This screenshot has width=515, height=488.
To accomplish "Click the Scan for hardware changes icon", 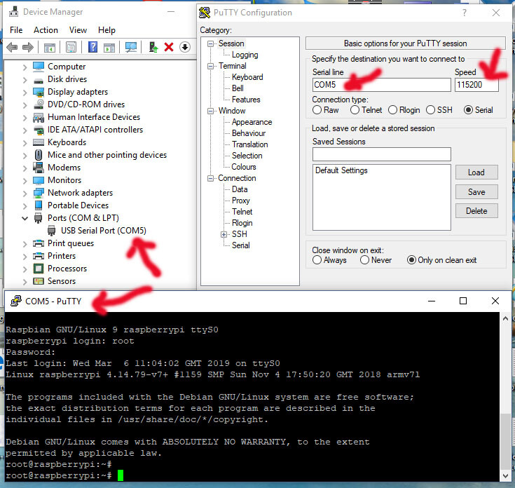I will [130, 48].
